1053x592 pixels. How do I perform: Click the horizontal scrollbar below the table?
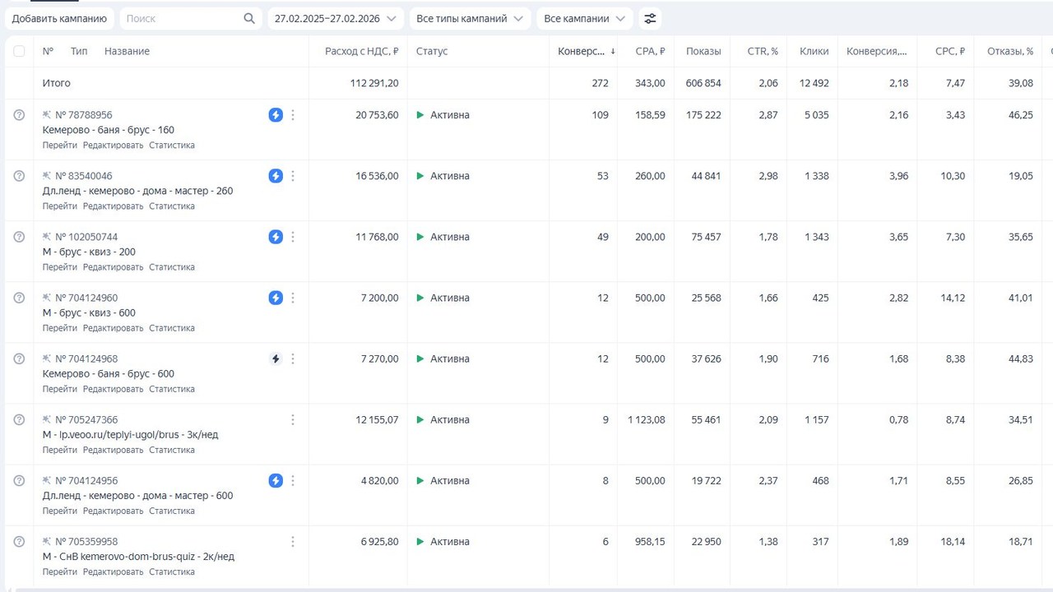point(526,589)
